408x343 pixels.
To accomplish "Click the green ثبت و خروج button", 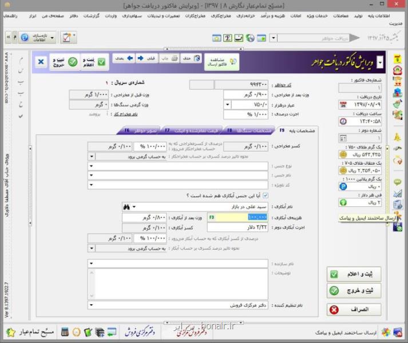I will point(354,290).
